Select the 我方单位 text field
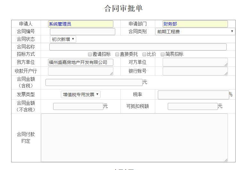This screenshot has width=251, height=170. pyautogui.click(x=81, y=62)
